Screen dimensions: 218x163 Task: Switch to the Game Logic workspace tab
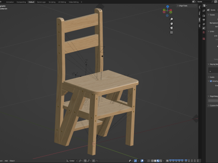(x=41, y=2)
